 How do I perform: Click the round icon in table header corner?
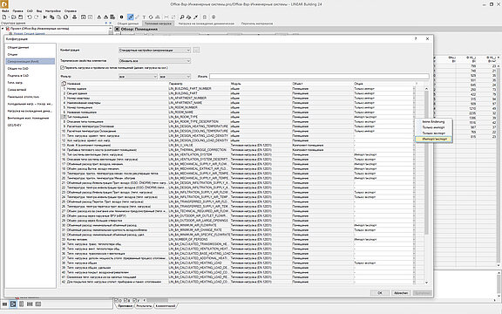64,84
